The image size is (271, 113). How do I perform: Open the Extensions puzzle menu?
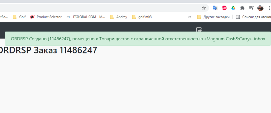point(242,8)
